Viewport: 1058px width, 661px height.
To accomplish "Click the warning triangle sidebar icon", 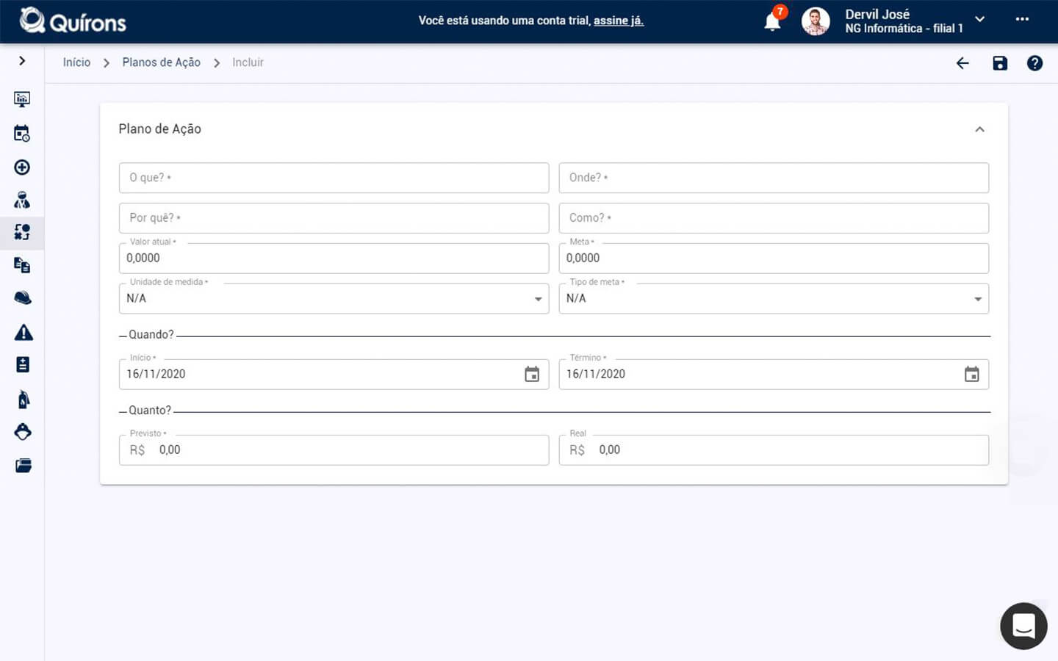I will coord(23,333).
